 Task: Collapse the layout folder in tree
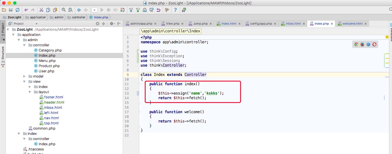point(30,92)
